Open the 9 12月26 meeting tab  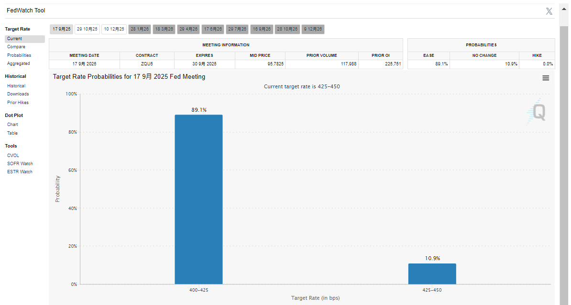[313, 29]
